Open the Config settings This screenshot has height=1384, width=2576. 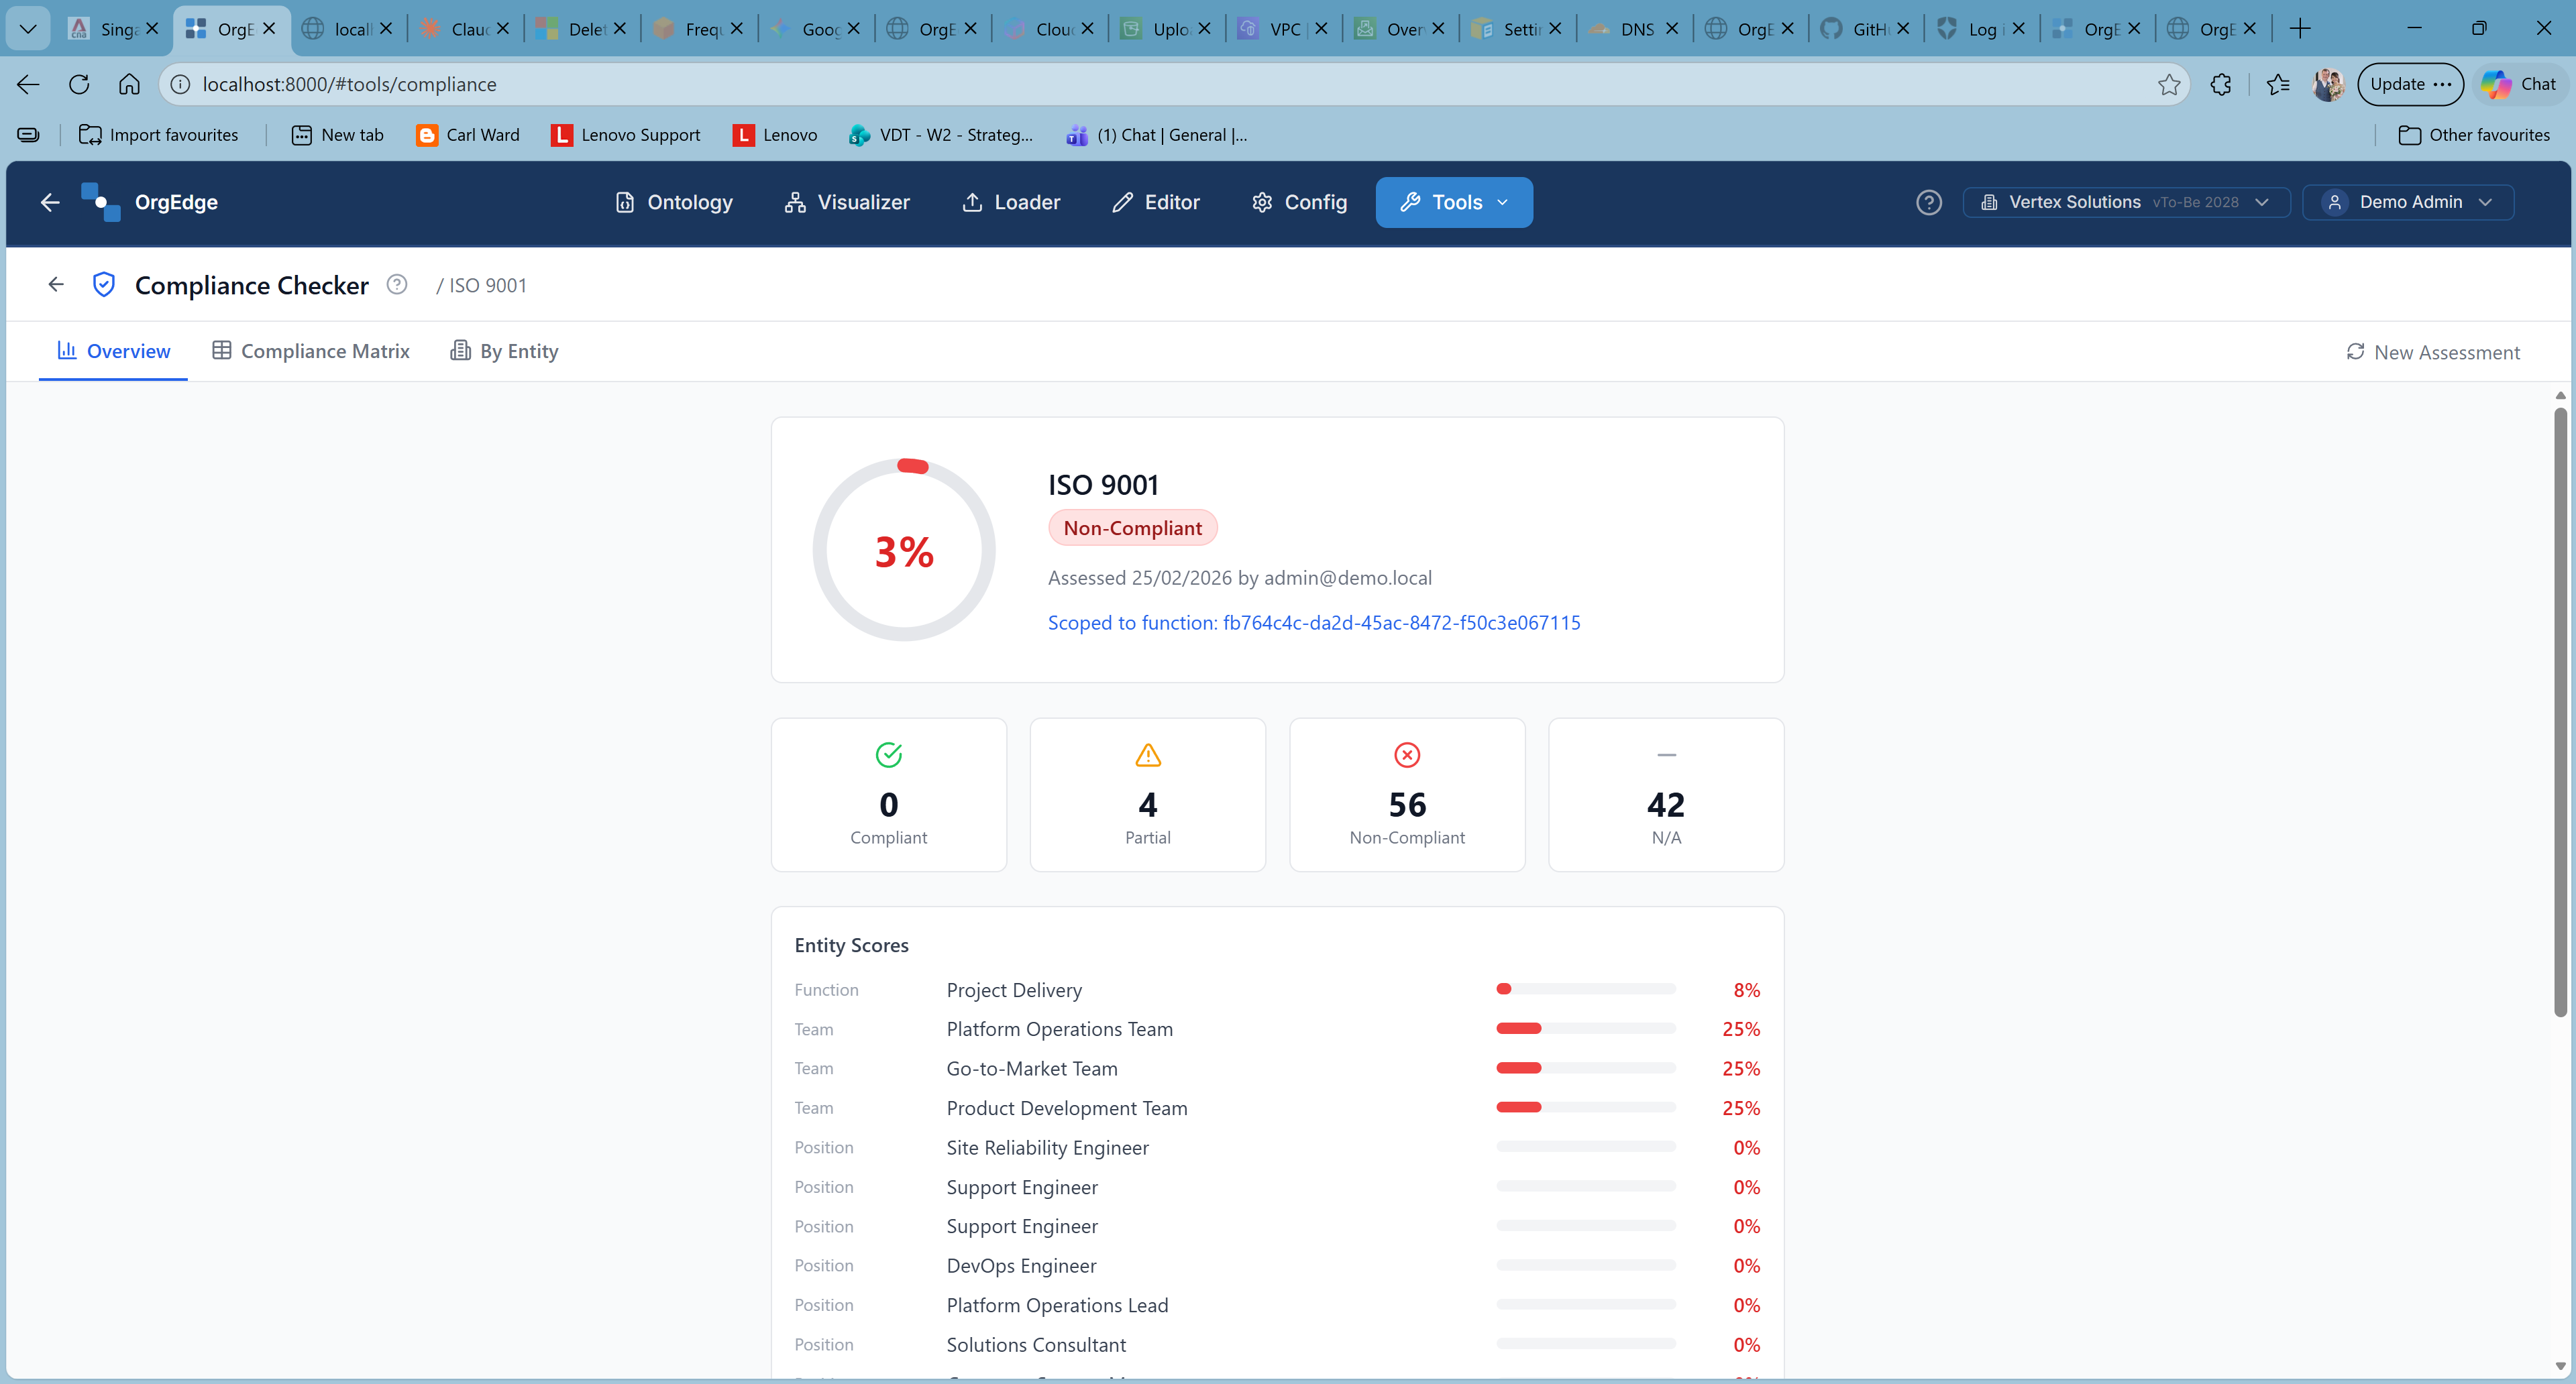[x=1298, y=202]
